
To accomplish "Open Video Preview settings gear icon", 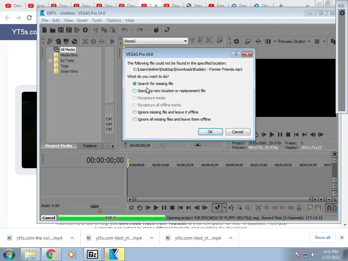I will pos(237,41).
